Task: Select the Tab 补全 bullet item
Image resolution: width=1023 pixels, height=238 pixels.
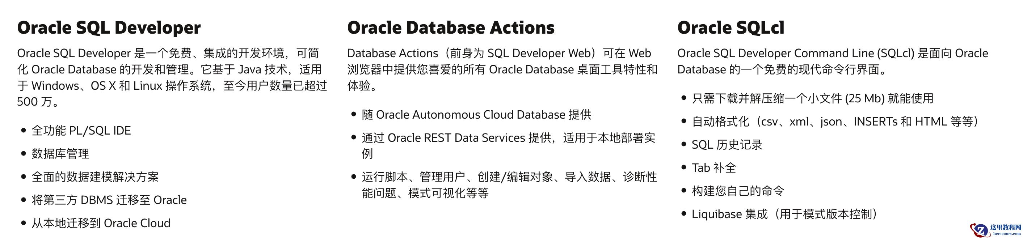Action: [713, 168]
